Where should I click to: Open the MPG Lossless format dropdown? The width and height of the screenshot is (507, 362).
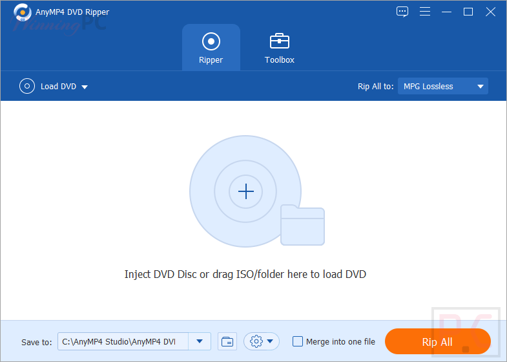pyautogui.click(x=442, y=87)
